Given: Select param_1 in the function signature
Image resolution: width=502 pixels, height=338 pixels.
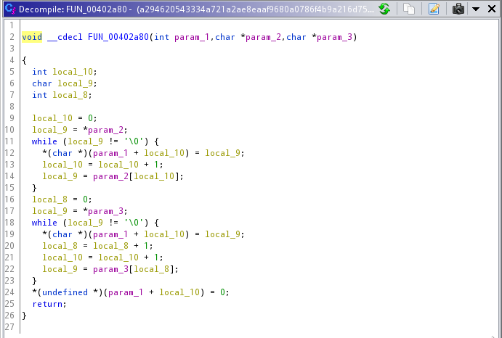Looking at the screenshot, I should pyautogui.click(x=190, y=37).
